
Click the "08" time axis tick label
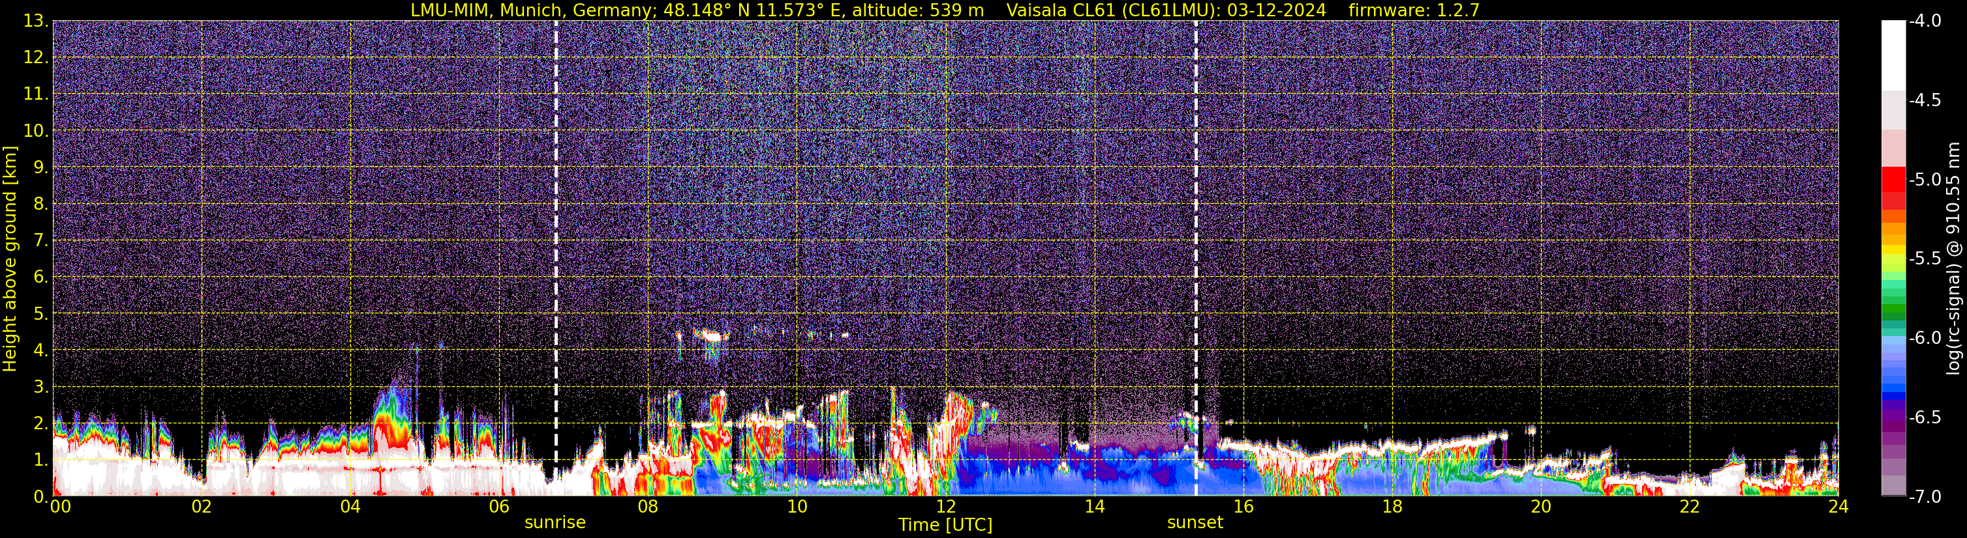coord(648,507)
